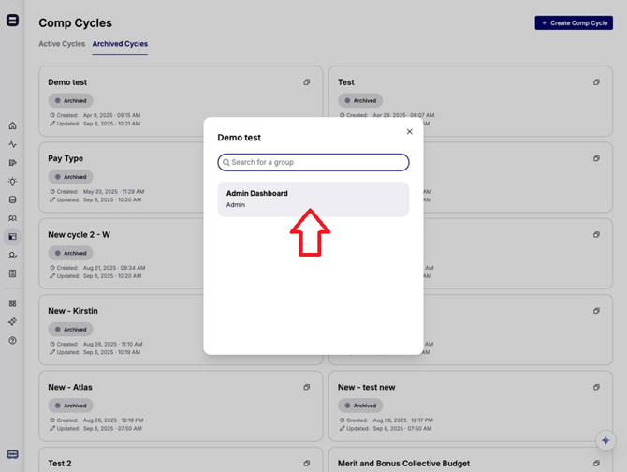This screenshot has height=472, width=627.
Task: Switch to the Active Cycles tab
Action: (62, 44)
